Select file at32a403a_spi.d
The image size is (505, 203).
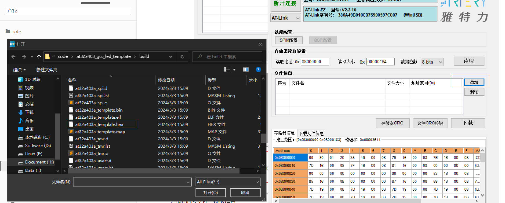pos(91,88)
